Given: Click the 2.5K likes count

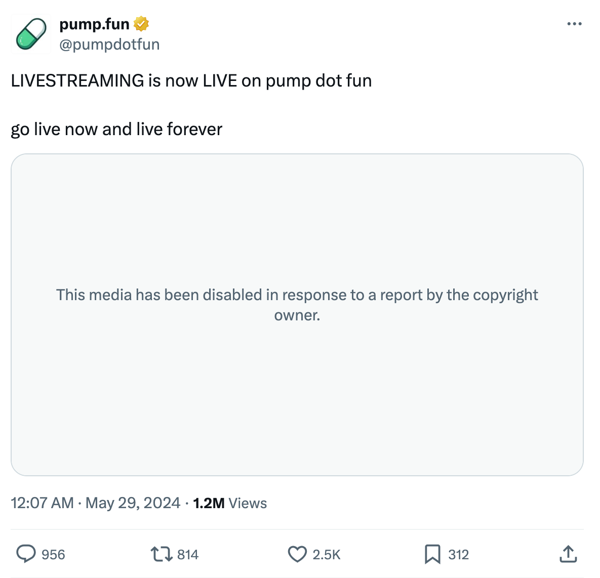Looking at the screenshot, I should click(x=327, y=555).
